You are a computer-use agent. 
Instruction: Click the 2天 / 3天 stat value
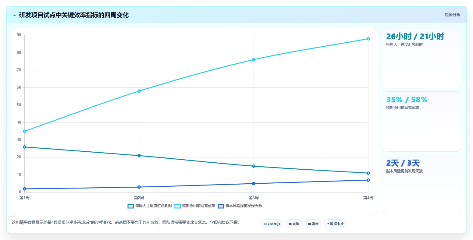click(x=403, y=163)
